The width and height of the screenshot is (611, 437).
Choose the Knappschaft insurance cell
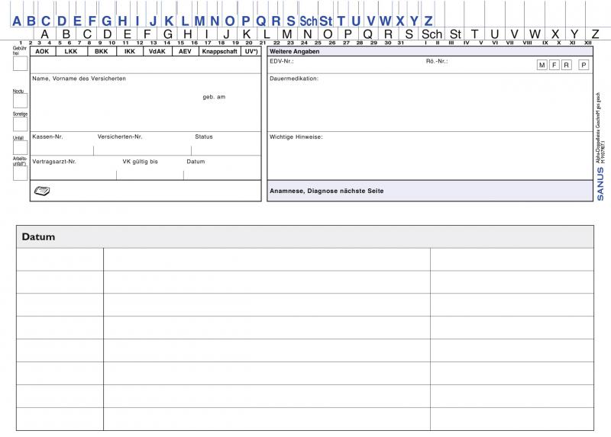coord(220,51)
